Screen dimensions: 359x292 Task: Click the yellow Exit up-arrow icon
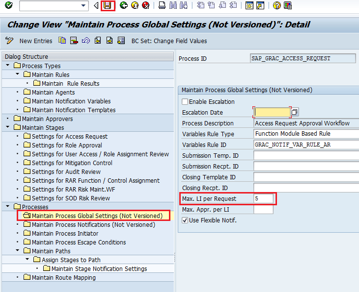click(135, 6)
